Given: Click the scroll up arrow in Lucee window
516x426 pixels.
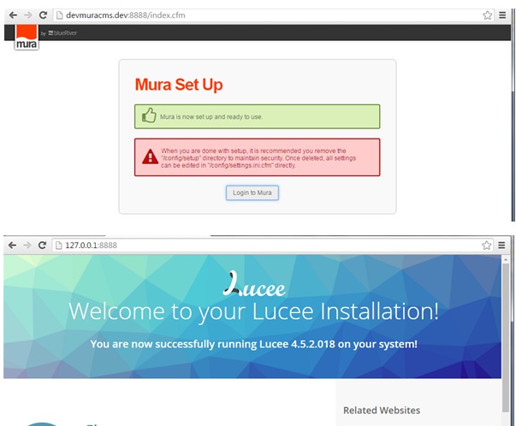Looking at the screenshot, I should 506,259.
